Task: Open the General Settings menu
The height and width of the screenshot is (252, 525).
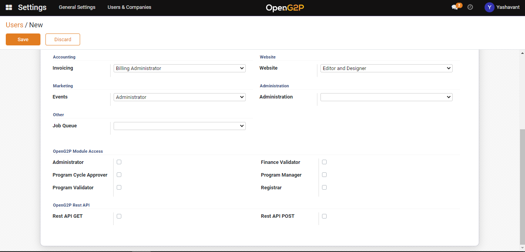Action: (77, 7)
